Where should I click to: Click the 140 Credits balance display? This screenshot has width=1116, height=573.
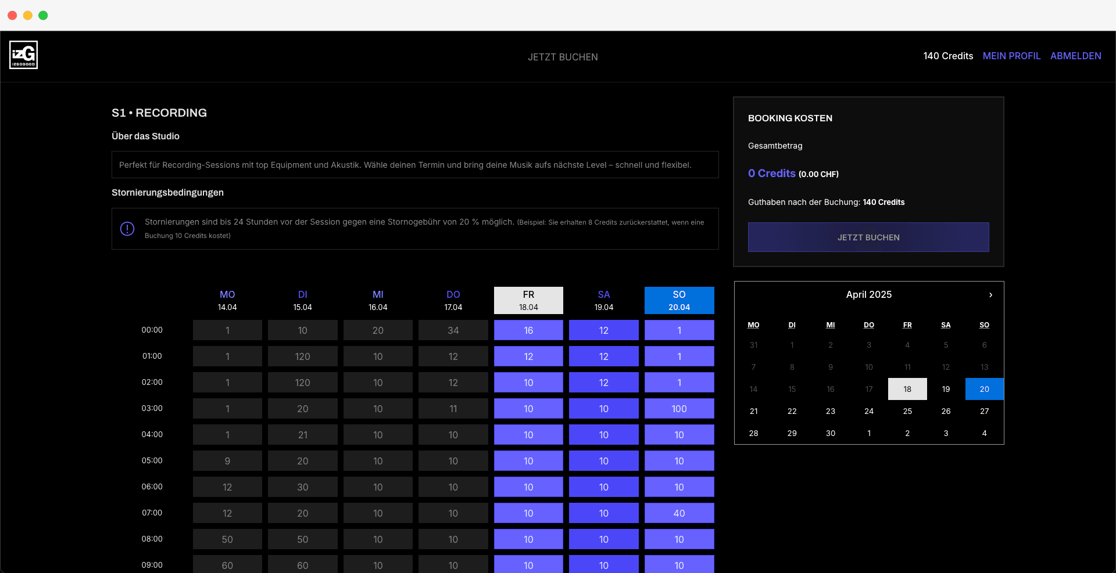tap(948, 56)
